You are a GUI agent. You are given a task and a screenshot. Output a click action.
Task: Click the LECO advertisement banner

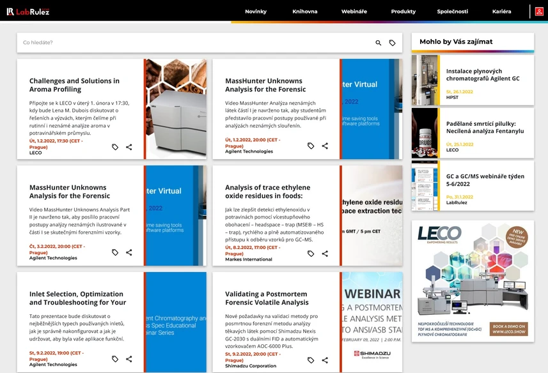[473, 281]
